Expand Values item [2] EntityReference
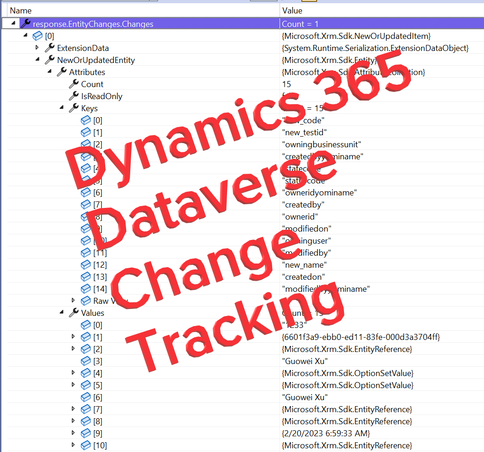 [73, 348]
